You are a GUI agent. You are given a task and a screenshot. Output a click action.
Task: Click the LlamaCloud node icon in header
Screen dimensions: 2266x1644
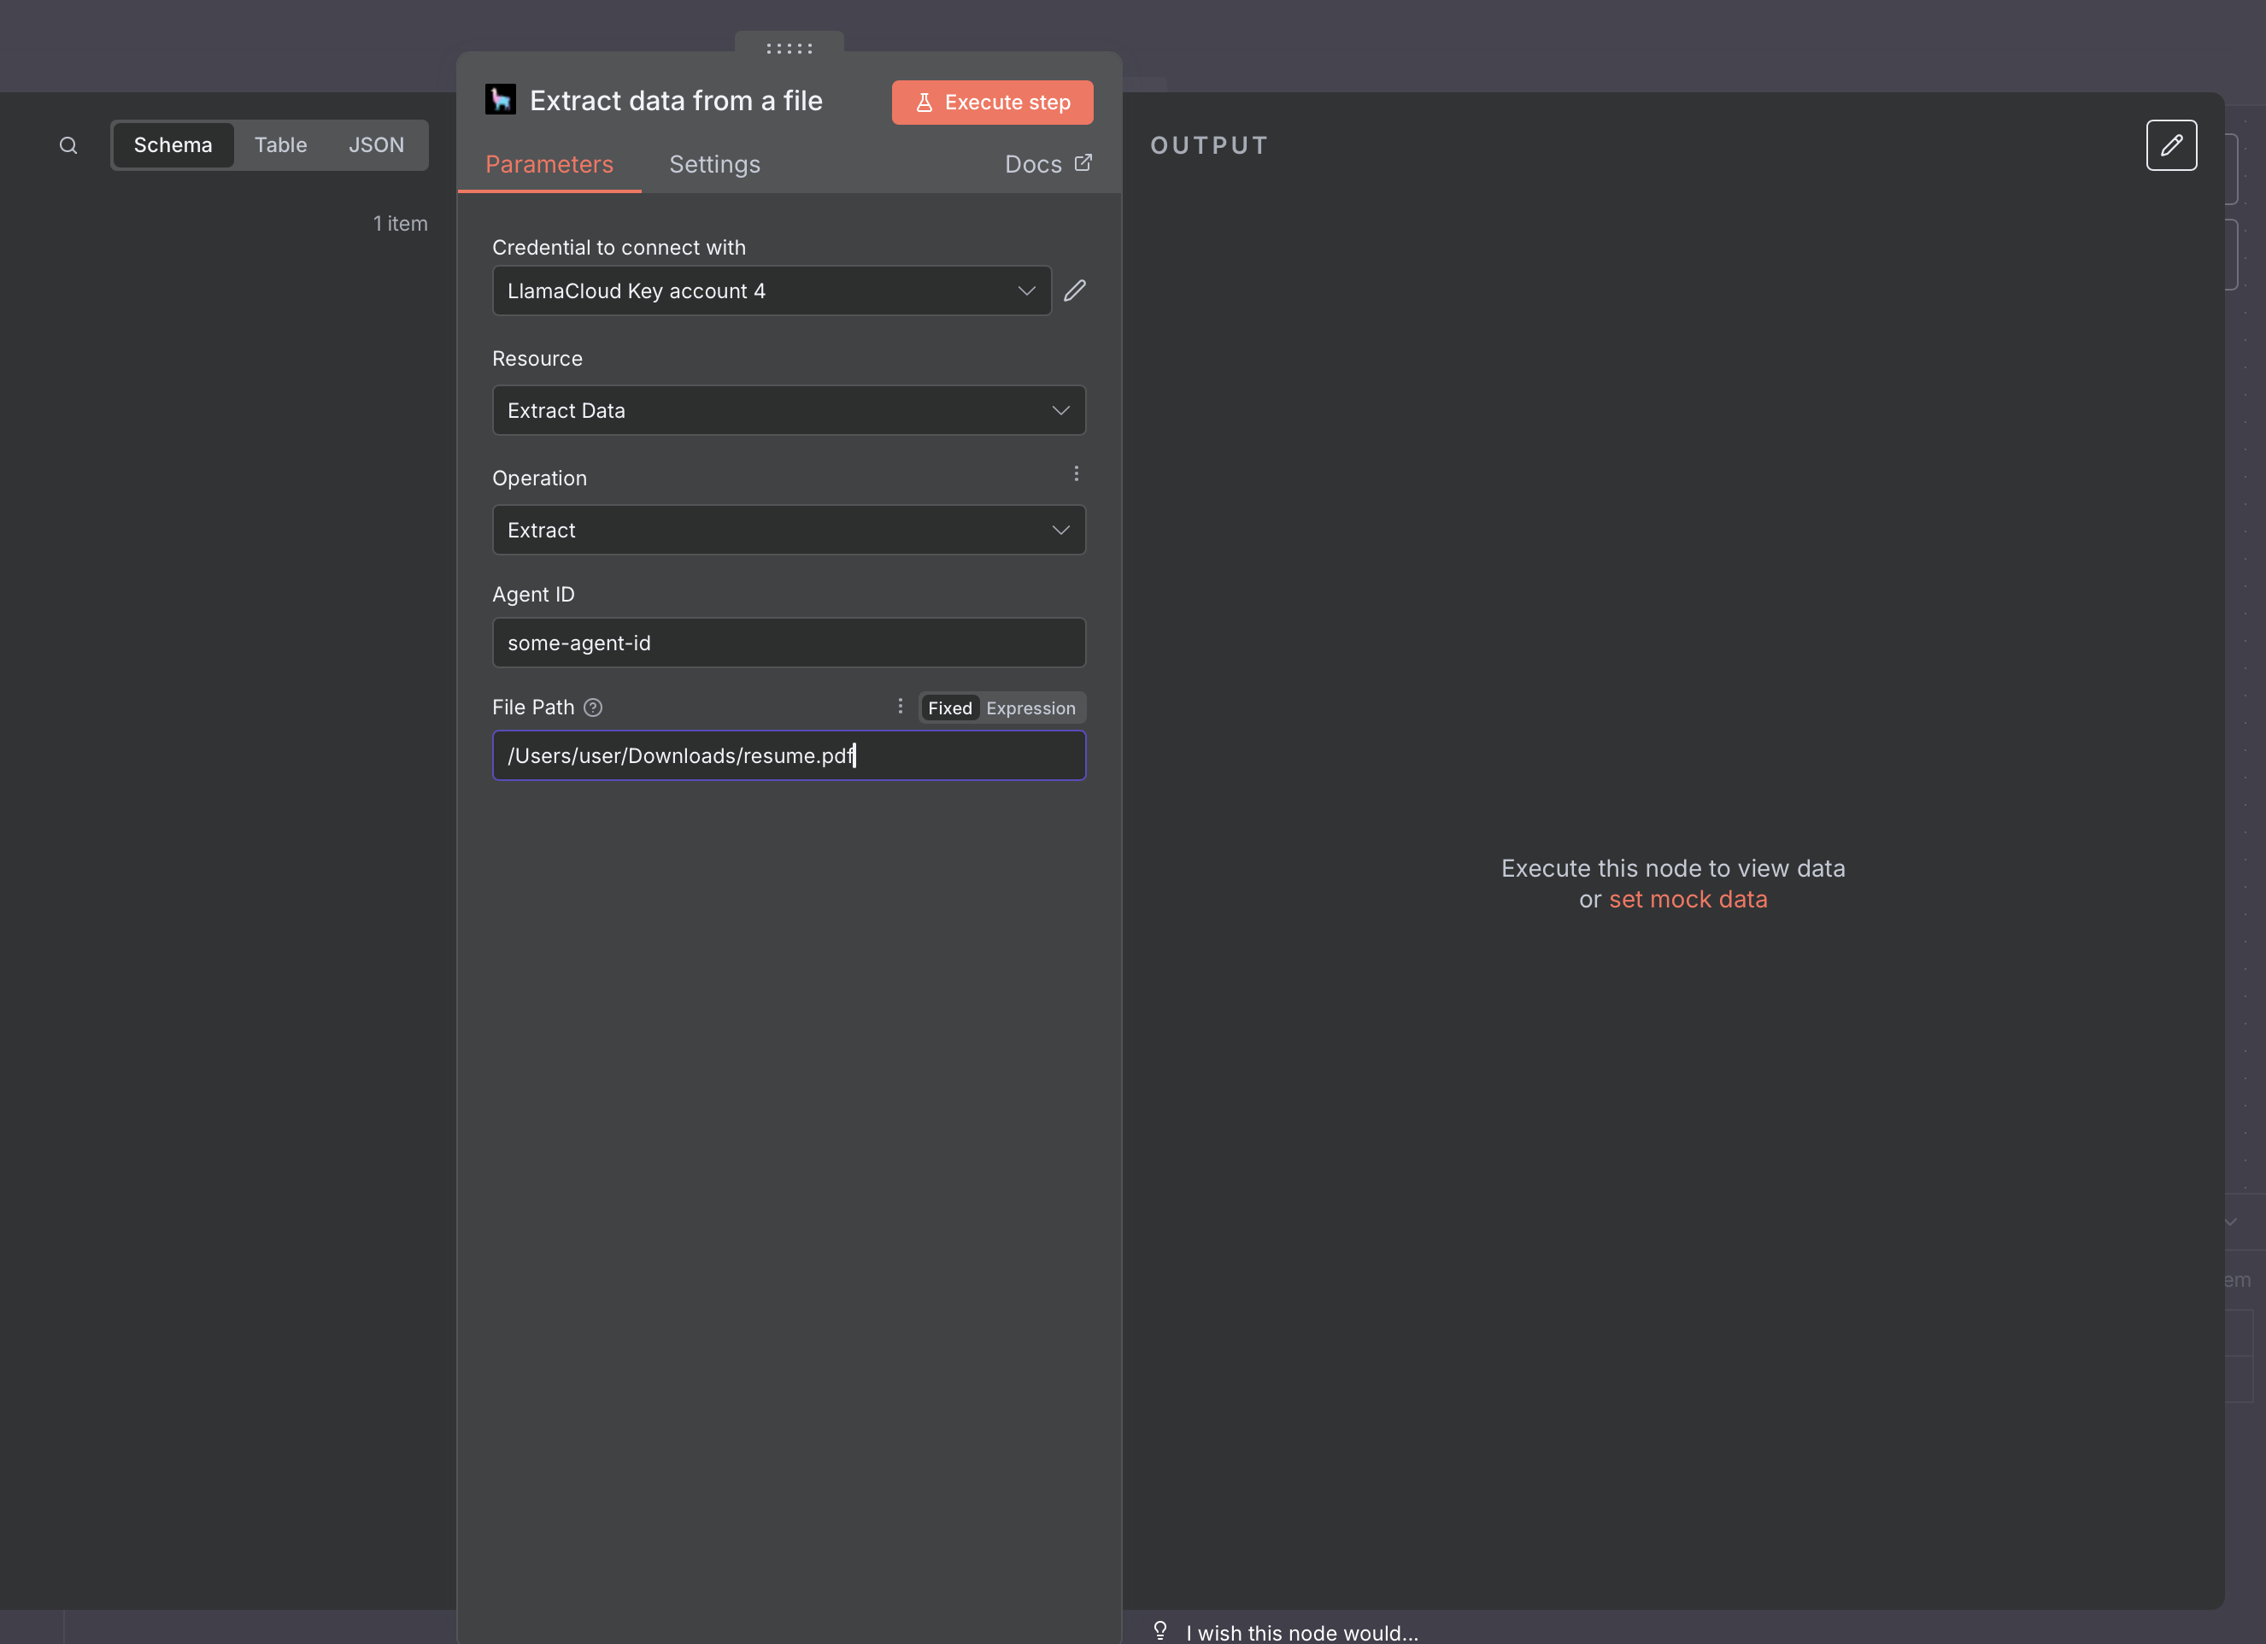(x=501, y=100)
